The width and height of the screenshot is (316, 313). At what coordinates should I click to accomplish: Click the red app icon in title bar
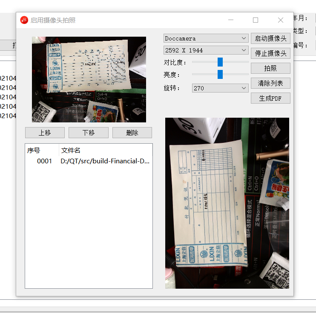pos(24,20)
